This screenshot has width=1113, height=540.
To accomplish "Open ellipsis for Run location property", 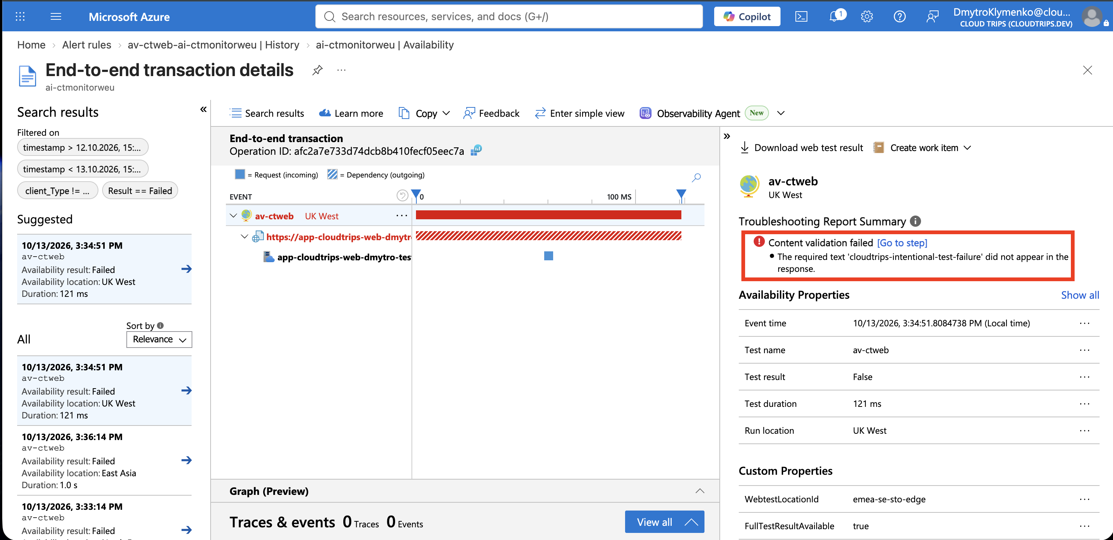I will [1084, 431].
